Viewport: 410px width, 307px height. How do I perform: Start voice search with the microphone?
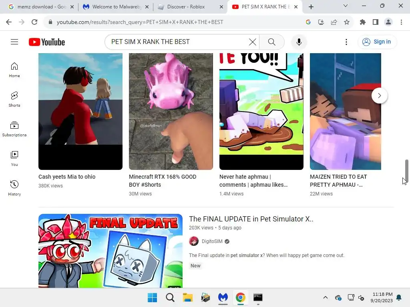(299, 42)
